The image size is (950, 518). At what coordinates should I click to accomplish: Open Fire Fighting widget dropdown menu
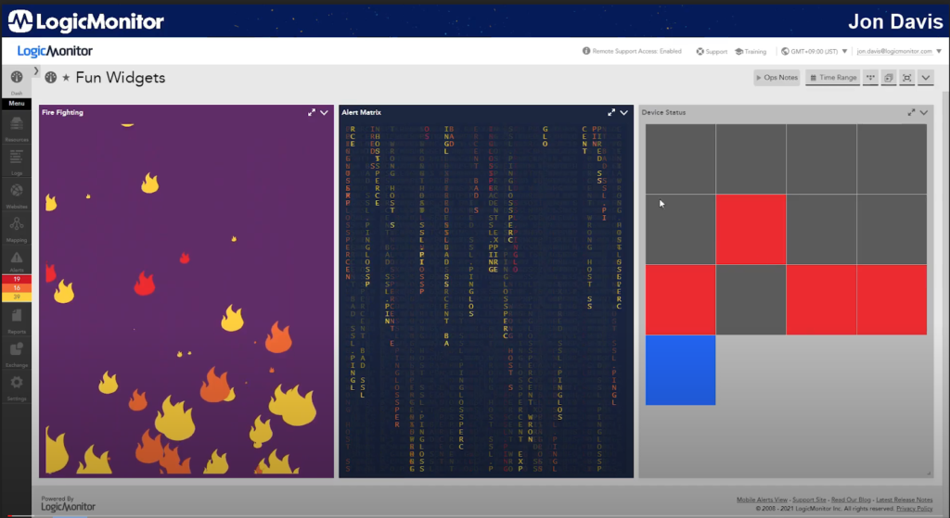(x=324, y=112)
